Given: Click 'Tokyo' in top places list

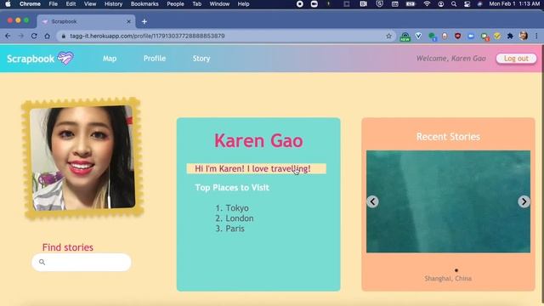Looking at the screenshot, I should [x=237, y=208].
